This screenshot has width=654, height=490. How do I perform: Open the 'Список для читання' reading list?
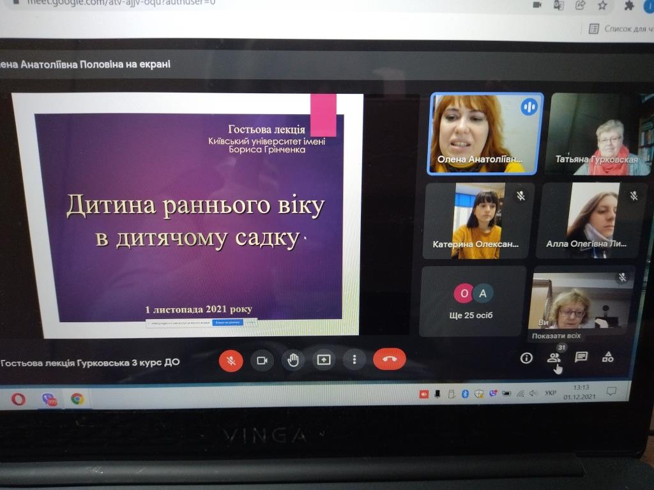click(620, 29)
